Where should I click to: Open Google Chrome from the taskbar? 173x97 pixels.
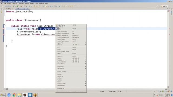point(14,95)
